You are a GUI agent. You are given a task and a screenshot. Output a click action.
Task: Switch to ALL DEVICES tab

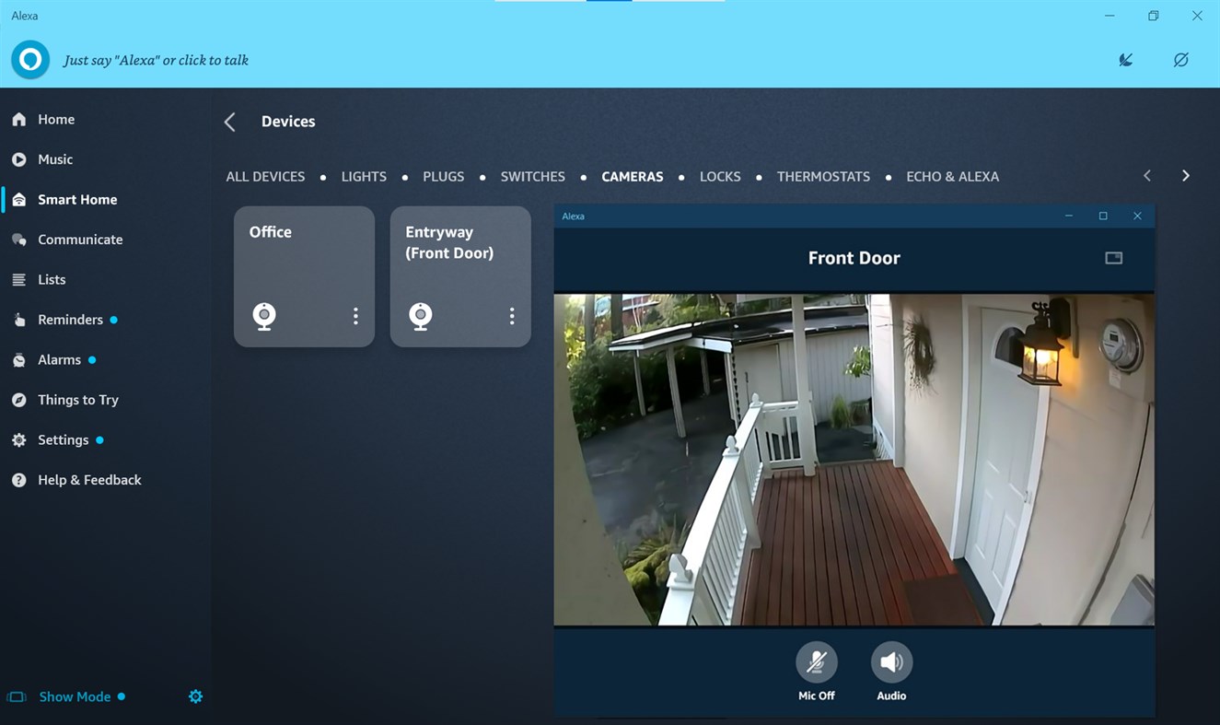pos(265,176)
